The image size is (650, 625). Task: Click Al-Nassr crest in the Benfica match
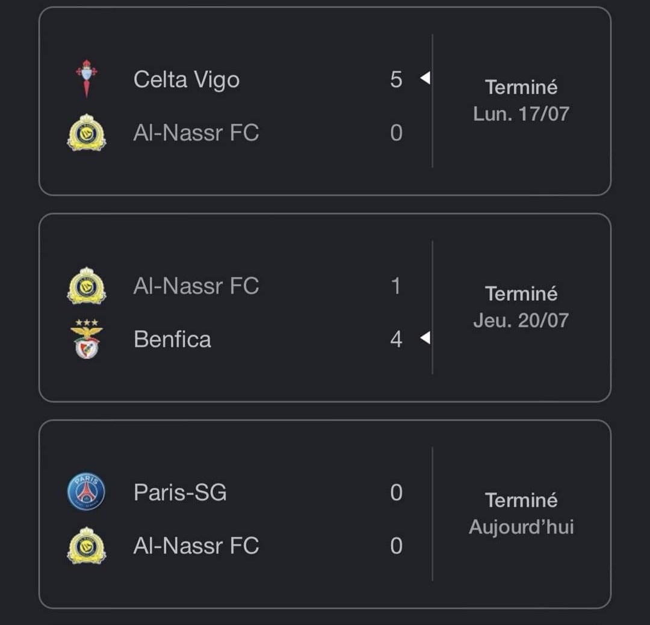click(x=87, y=286)
